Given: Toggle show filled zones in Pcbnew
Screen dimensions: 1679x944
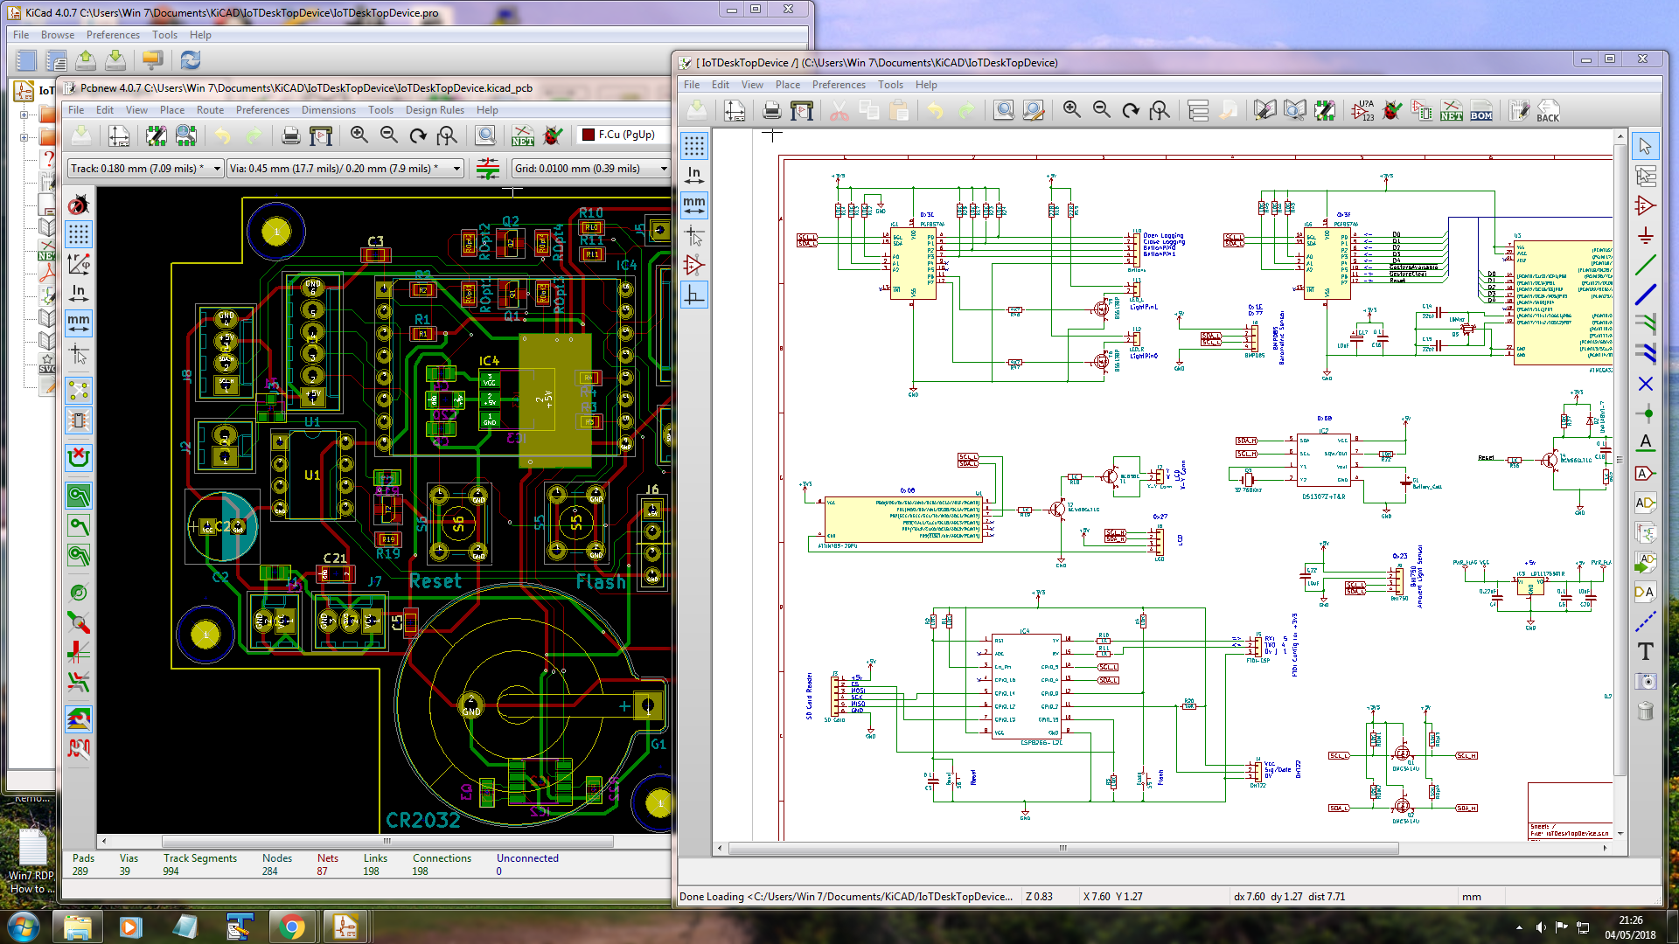Looking at the screenshot, I should [79, 496].
